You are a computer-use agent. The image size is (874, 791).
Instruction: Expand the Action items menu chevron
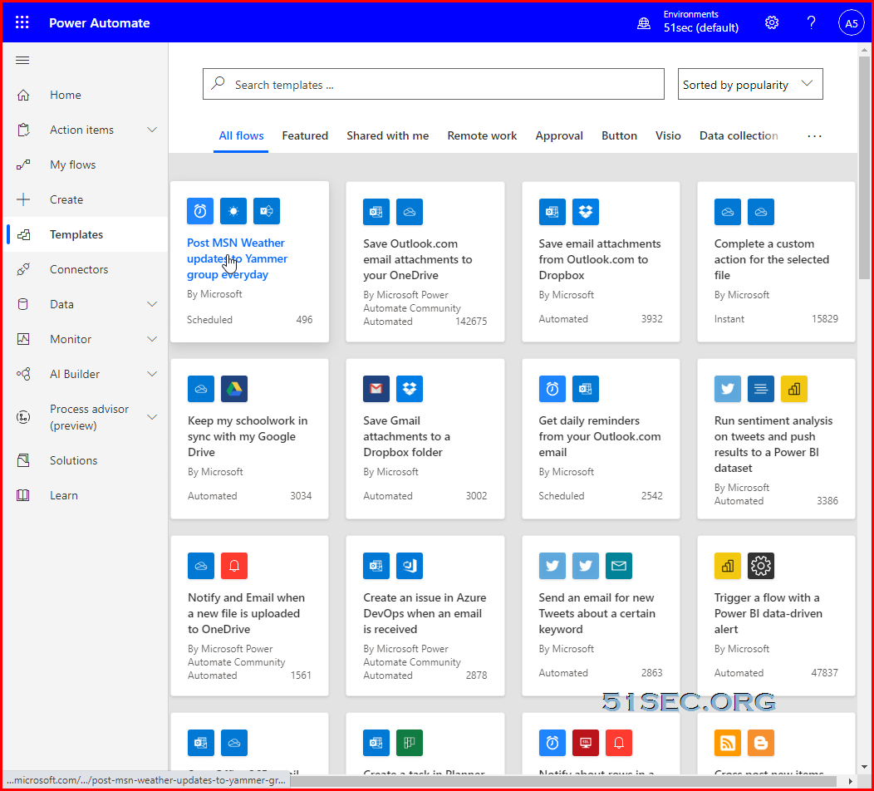tap(151, 130)
